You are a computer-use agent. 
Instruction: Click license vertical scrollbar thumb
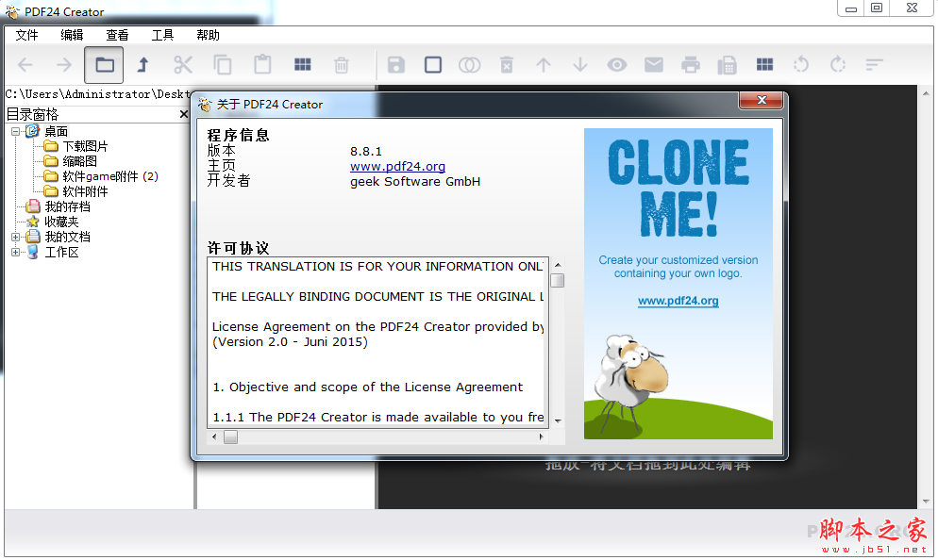pyautogui.click(x=558, y=280)
